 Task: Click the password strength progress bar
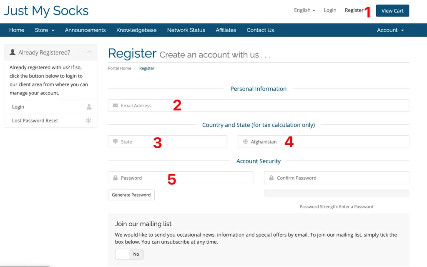[337, 193]
